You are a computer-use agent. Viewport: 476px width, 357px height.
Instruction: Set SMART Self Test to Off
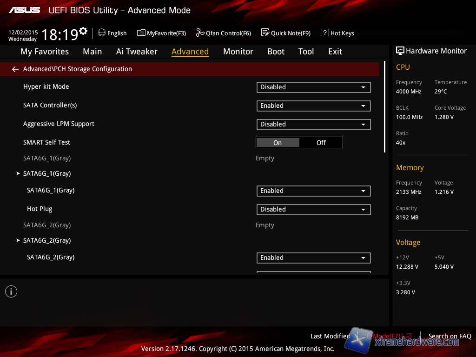tap(321, 143)
